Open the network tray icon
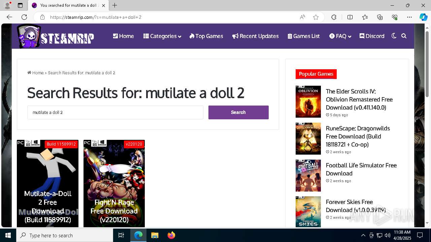 (x=379, y=235)
